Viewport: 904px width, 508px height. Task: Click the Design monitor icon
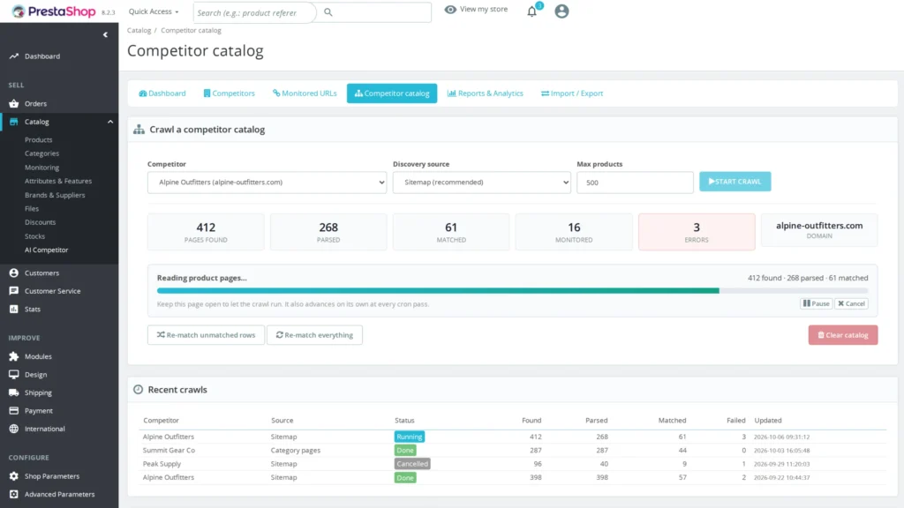pos(14,374)
